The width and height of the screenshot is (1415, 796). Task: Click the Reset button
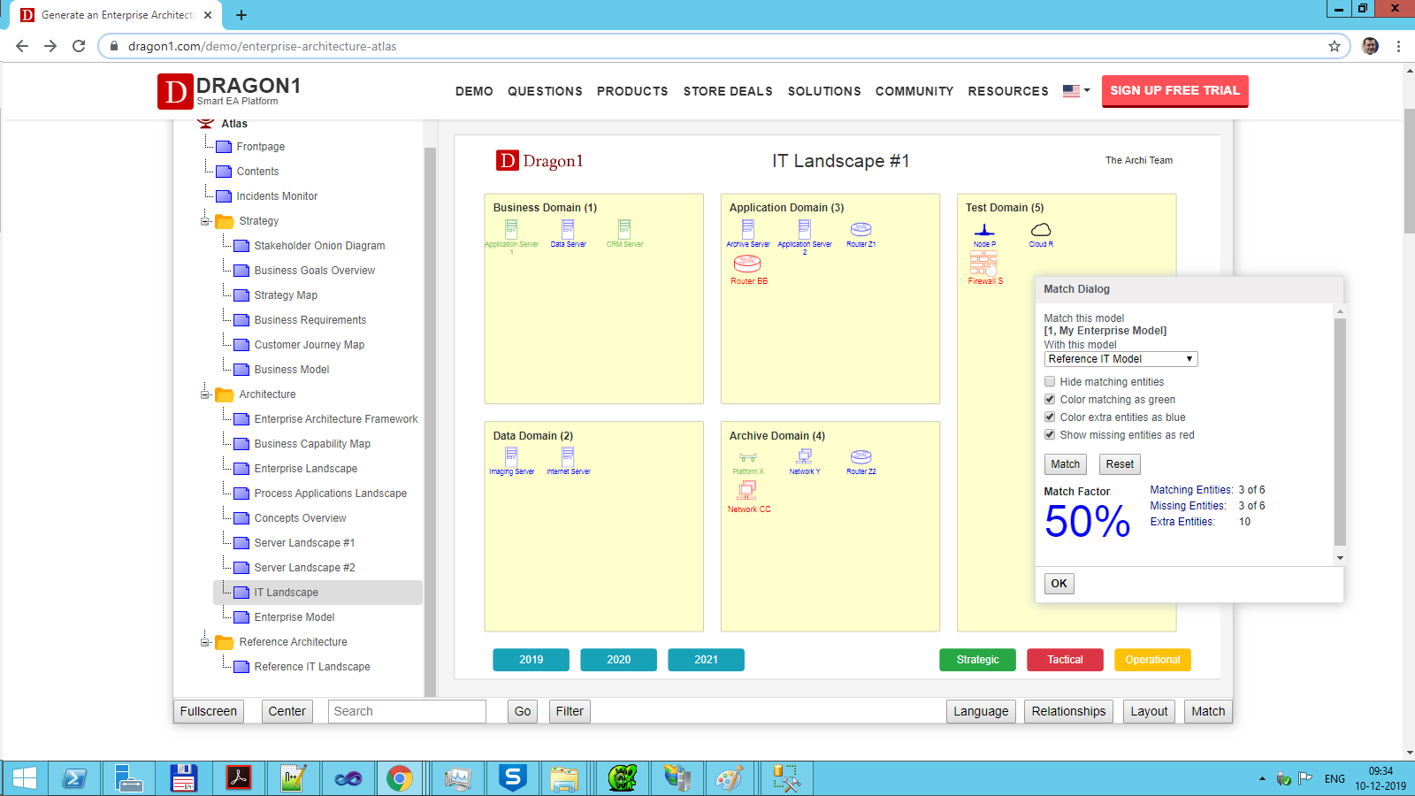(x=1120, y=464)
